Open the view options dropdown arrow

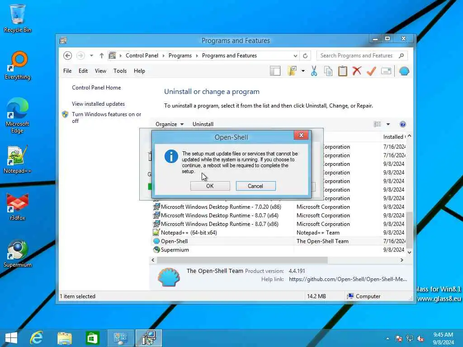(x=388, y=124)
